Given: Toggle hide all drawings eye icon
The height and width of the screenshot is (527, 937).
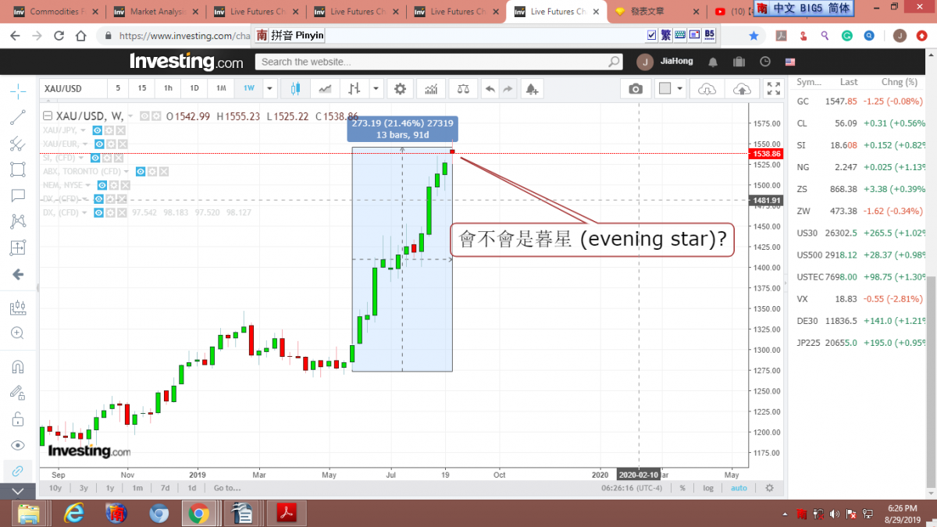Looking at the screenshot, I should (18, 445).
